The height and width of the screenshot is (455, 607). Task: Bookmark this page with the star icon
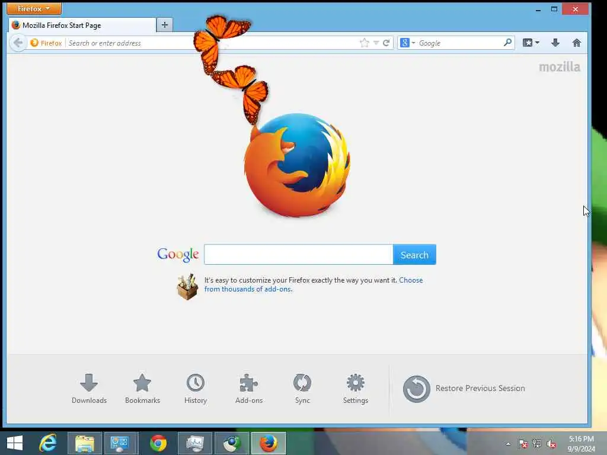tap(365, 43)
